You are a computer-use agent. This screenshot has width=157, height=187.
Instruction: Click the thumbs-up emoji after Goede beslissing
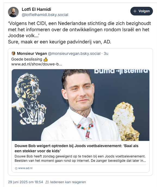point(45,59)
